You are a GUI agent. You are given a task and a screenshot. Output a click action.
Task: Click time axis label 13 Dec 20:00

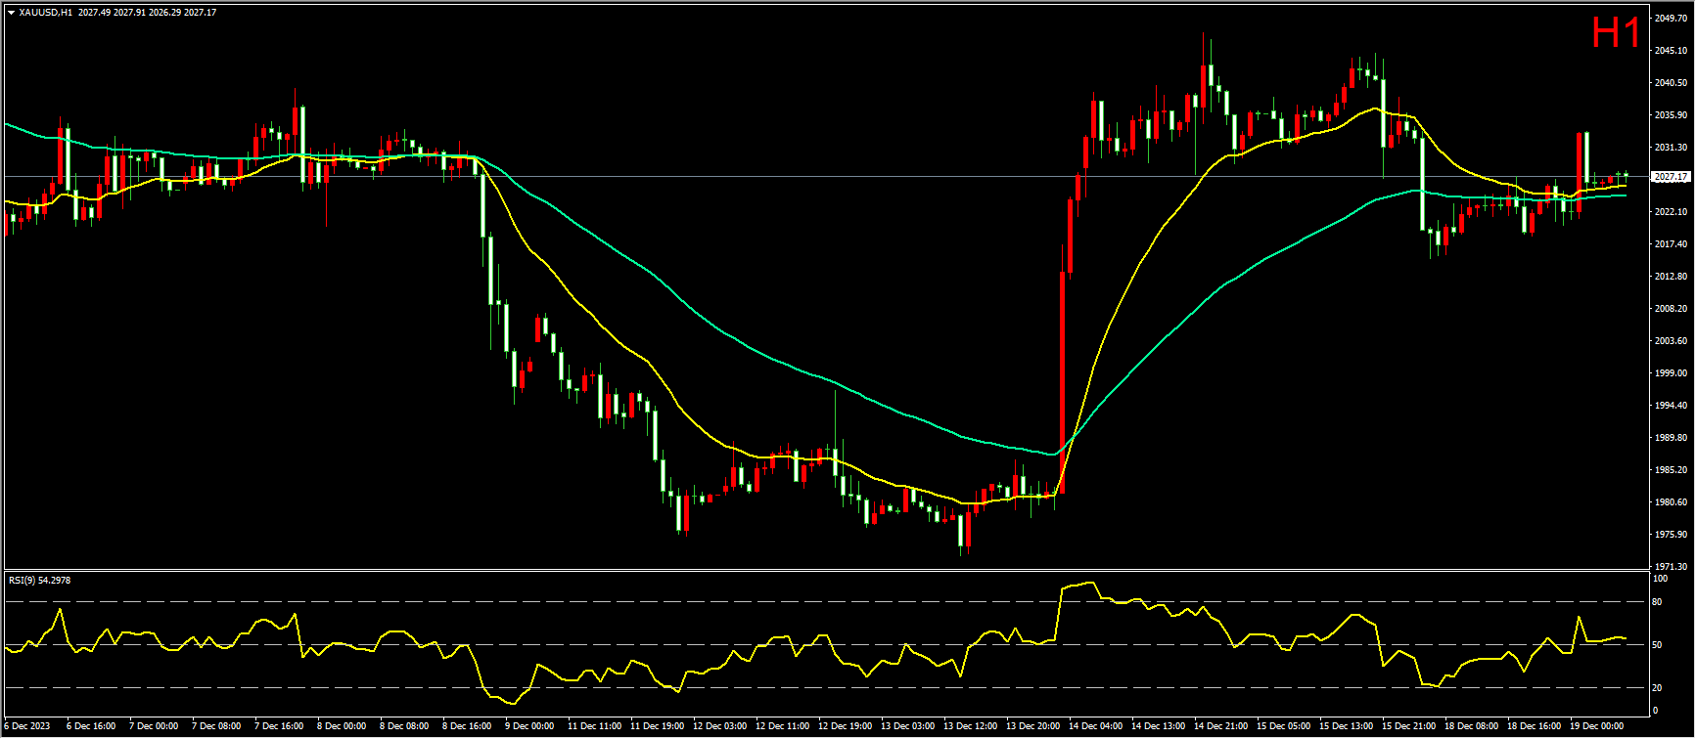tap(1032, 726)
